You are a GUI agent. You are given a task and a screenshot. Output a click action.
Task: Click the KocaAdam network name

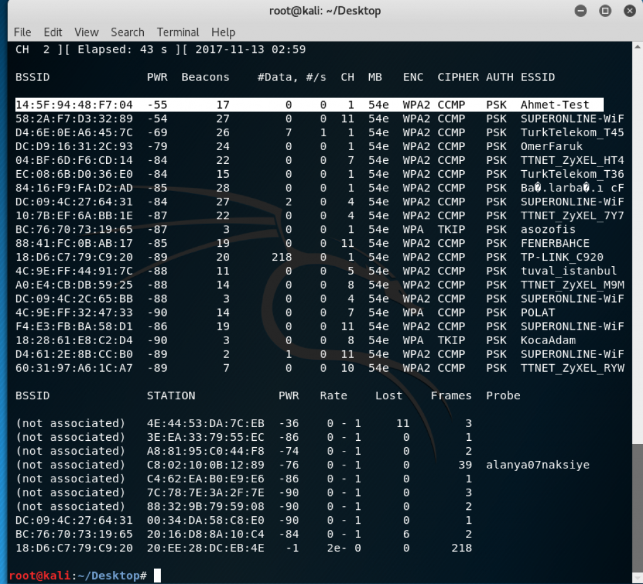pos(548,340)
